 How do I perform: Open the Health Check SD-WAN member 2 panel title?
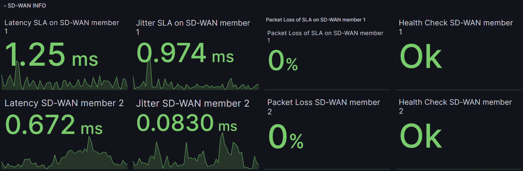click(x=455, y=106)
